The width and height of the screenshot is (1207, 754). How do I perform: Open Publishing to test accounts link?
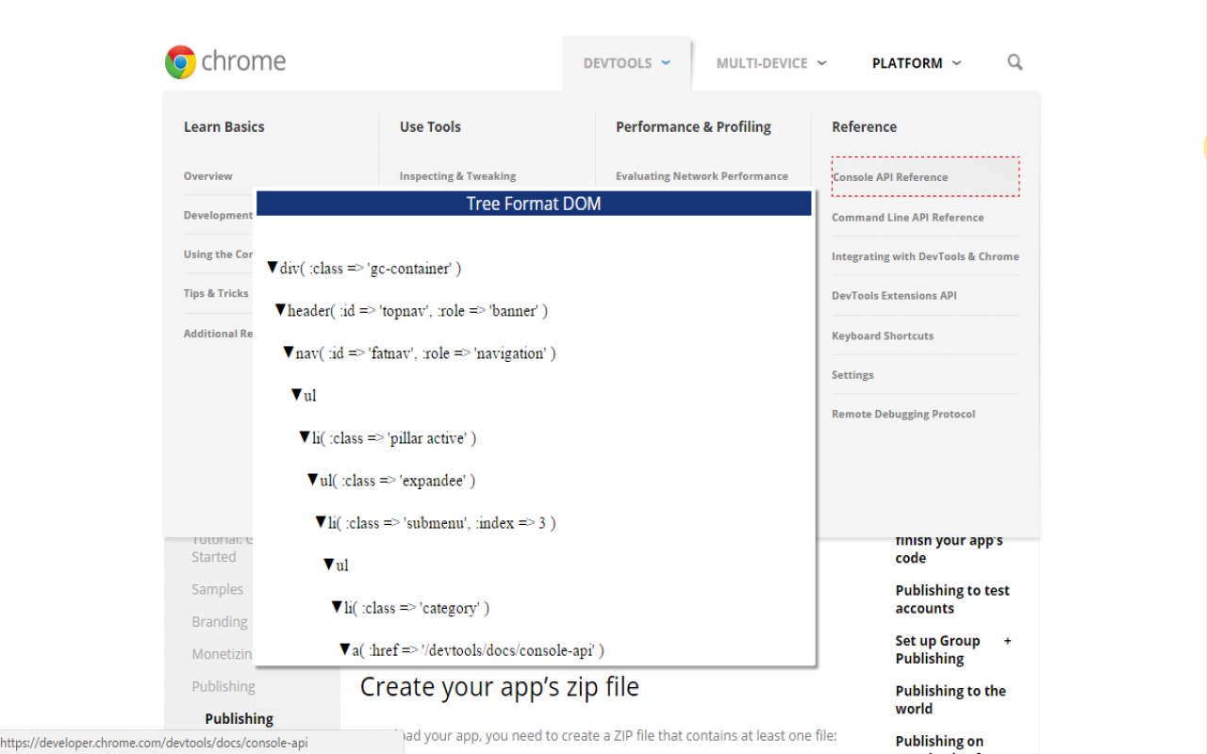(x=952, y=599)
